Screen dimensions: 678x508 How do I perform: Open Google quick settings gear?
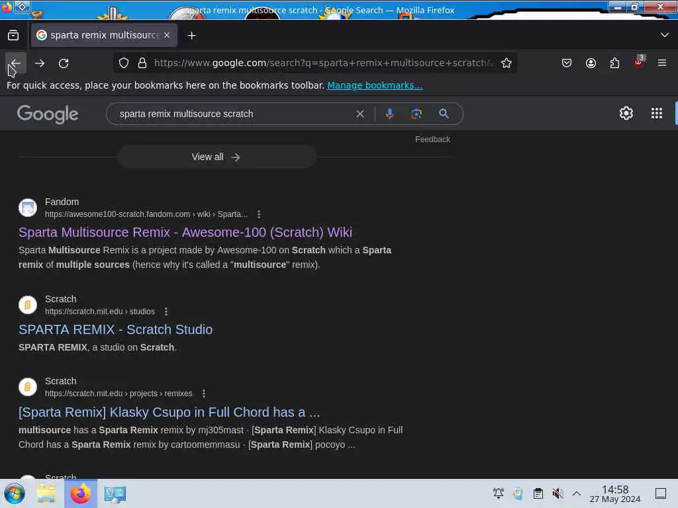(626, 113)
